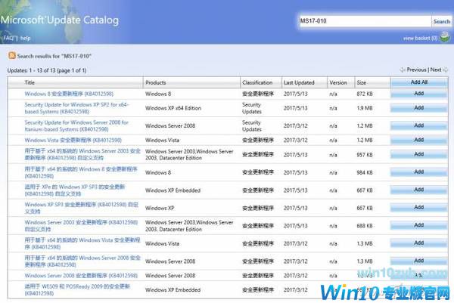
Task: Add the 872 KB Windows 8 update
Action: pos(418,93)
